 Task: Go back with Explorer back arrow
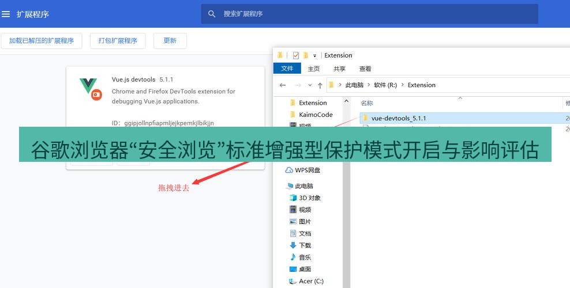pos(283,85)
